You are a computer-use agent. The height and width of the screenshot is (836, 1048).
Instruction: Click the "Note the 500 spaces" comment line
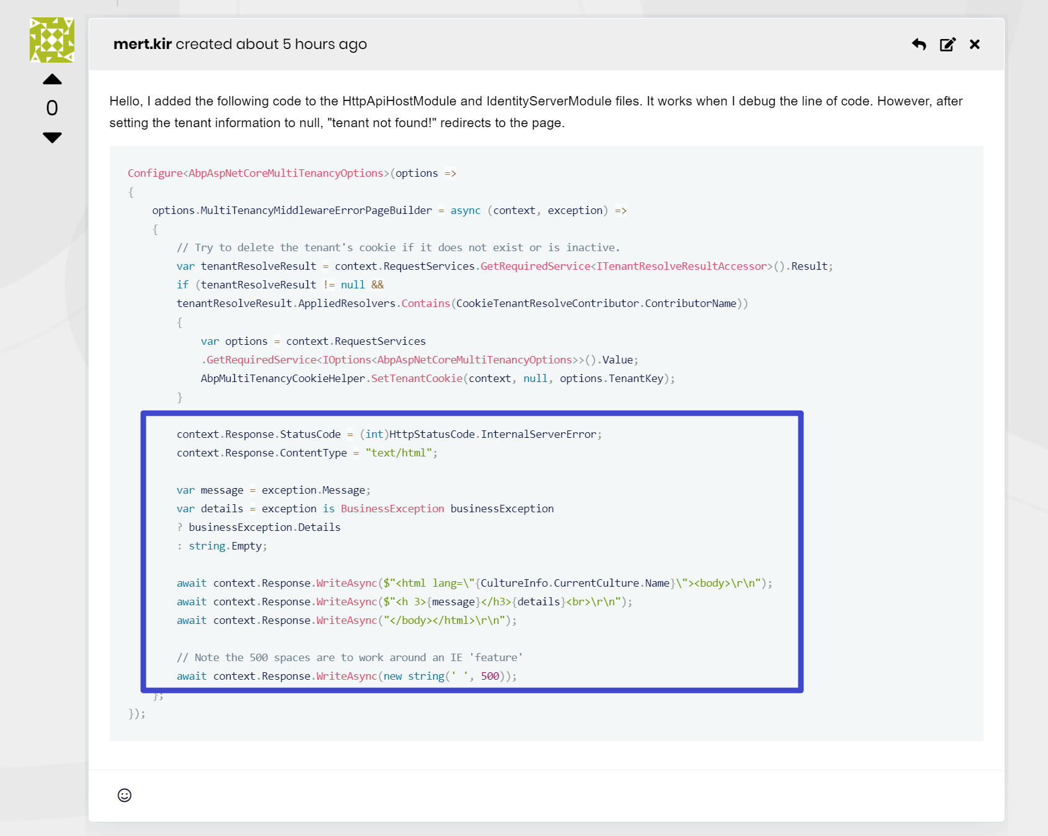coord(350,657)
